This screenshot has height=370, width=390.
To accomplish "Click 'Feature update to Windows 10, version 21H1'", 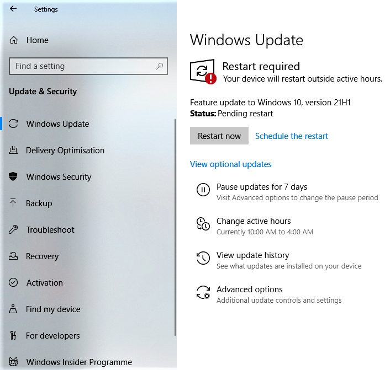I will point(270,103).
